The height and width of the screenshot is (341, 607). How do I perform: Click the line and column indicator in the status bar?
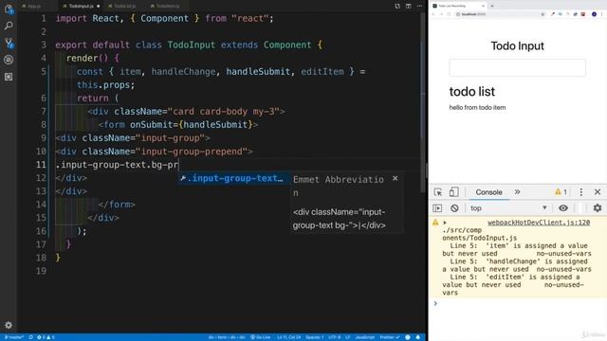[288, 337]
